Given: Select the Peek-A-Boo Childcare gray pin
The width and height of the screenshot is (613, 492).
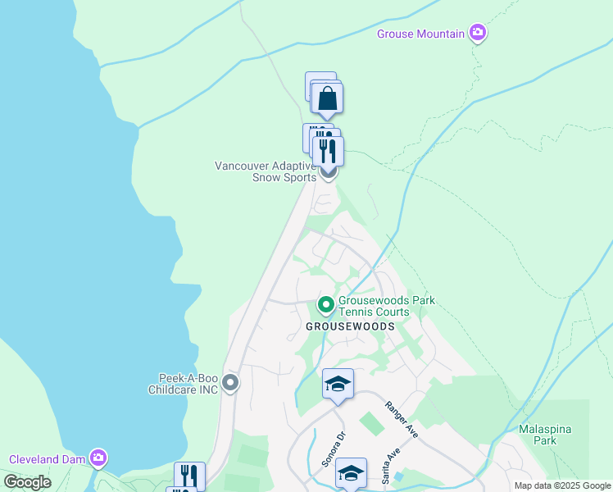Looking at the screenshot, I should point(230,383).
